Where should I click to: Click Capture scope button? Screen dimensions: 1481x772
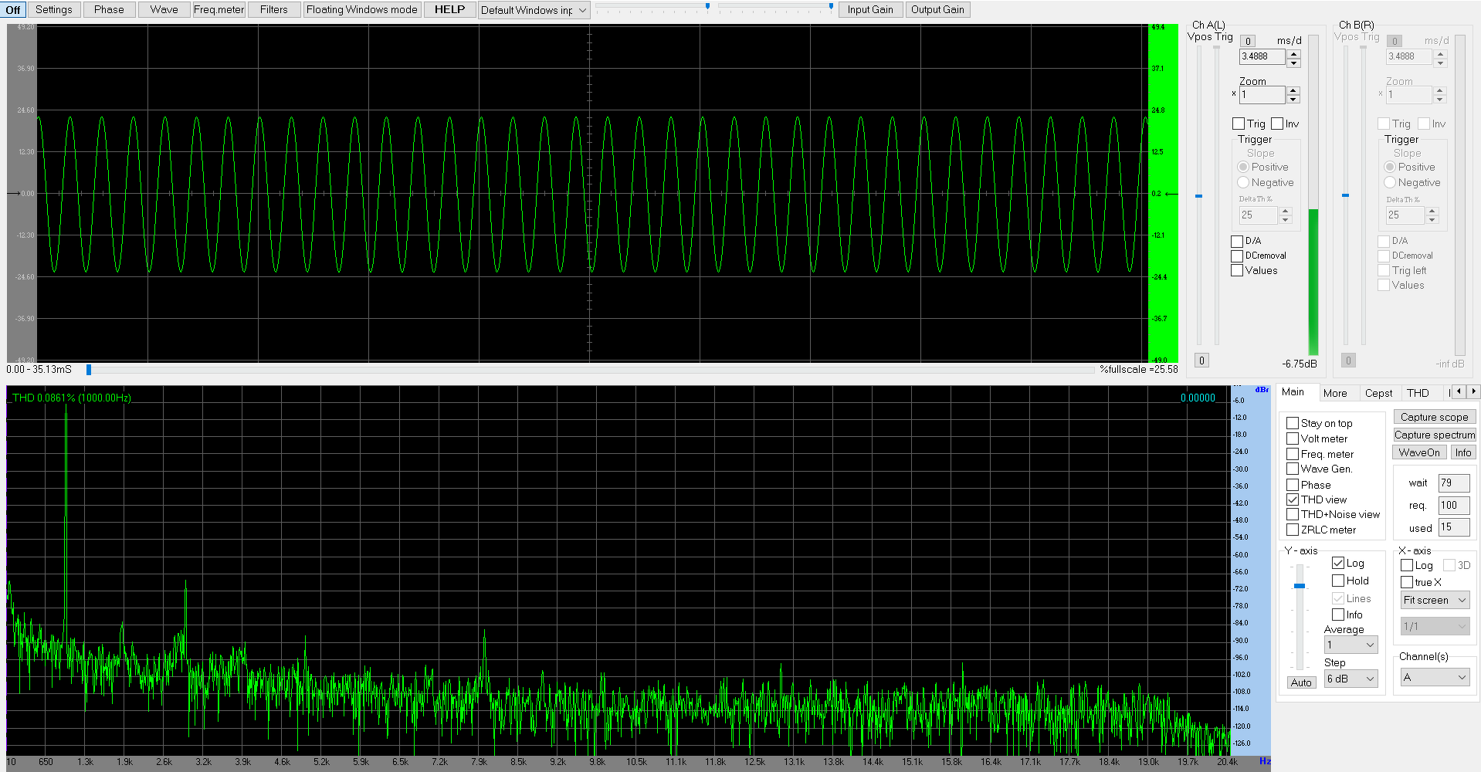[x=1435, y=417]
